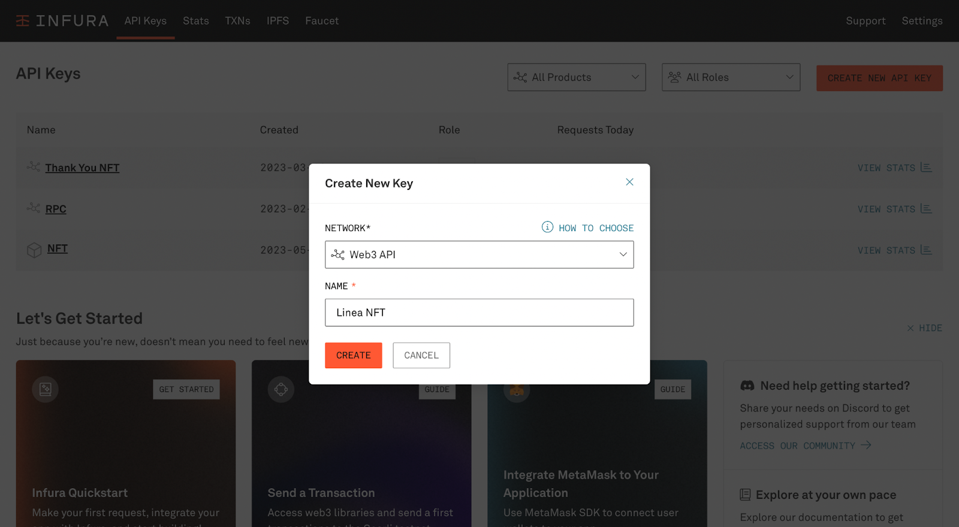Click the Get Started badge on Quickstart card
Image resolution: width=959 pixels, height=527 pixels.
(186, 389)
